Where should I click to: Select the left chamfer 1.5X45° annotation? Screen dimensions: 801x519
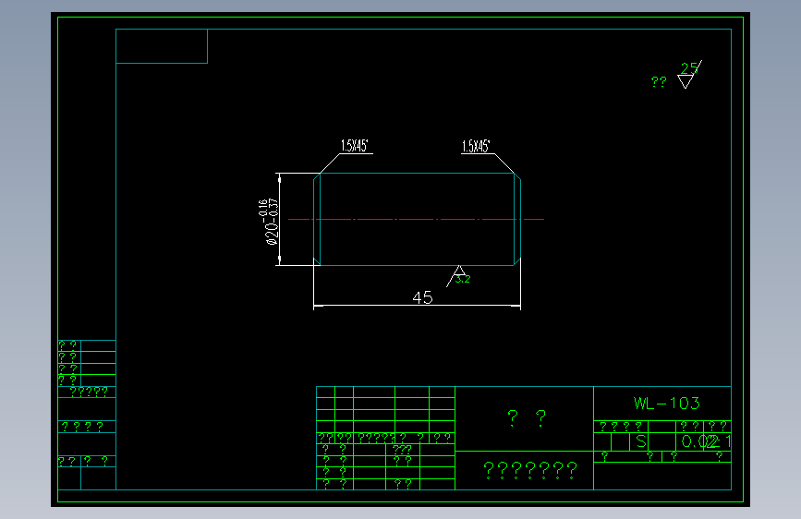[x=355, y=146]
